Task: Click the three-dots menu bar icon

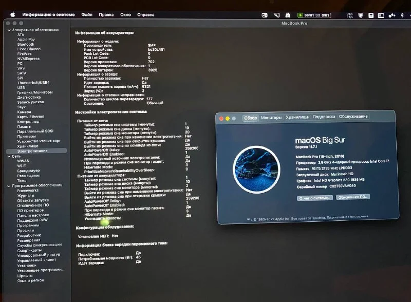Action: click(392, 15)
